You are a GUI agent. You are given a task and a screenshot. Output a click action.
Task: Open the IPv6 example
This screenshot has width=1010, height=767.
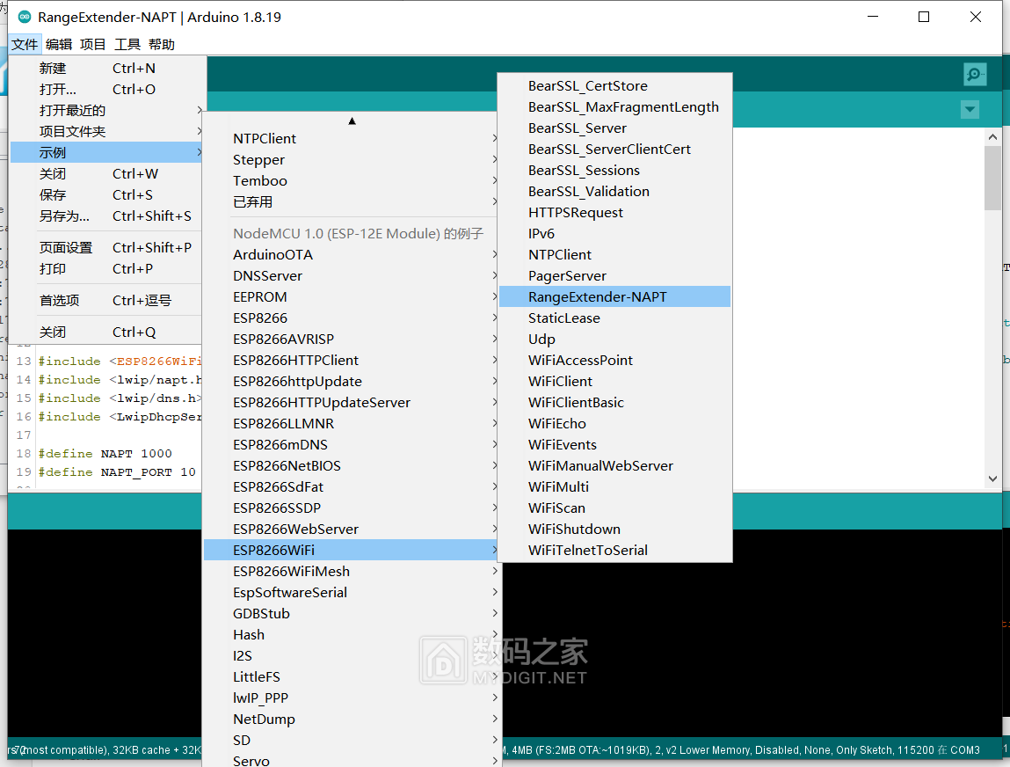click(615, 233)
